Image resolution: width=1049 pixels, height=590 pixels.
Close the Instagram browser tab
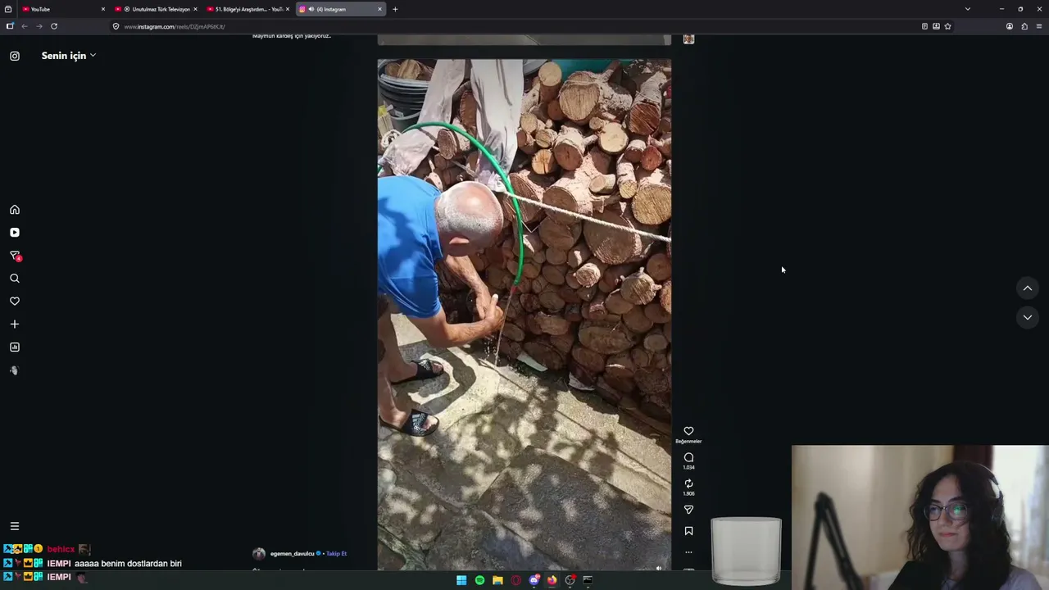pyautogui.click(x=380, y=9)
